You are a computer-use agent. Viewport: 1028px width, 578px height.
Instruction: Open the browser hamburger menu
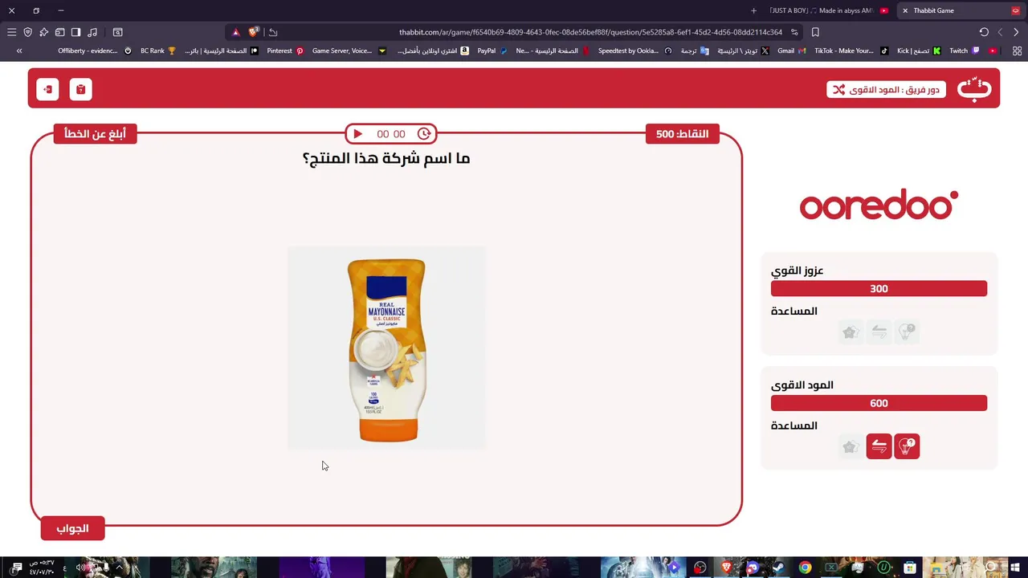(x=11, y=32)
